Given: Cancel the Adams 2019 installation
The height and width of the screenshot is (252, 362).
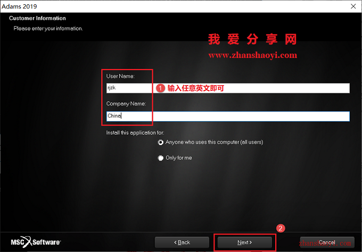Looking at the screenshot, I should [x=327, y=242].
